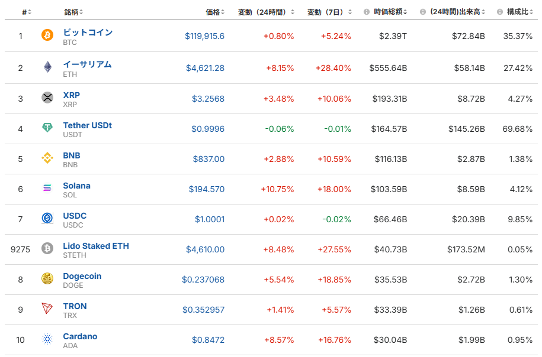This screenshot has width=542, height=357.
Task: Sort by (24時間)出来高 column header
Action: [x=458, y=12]
